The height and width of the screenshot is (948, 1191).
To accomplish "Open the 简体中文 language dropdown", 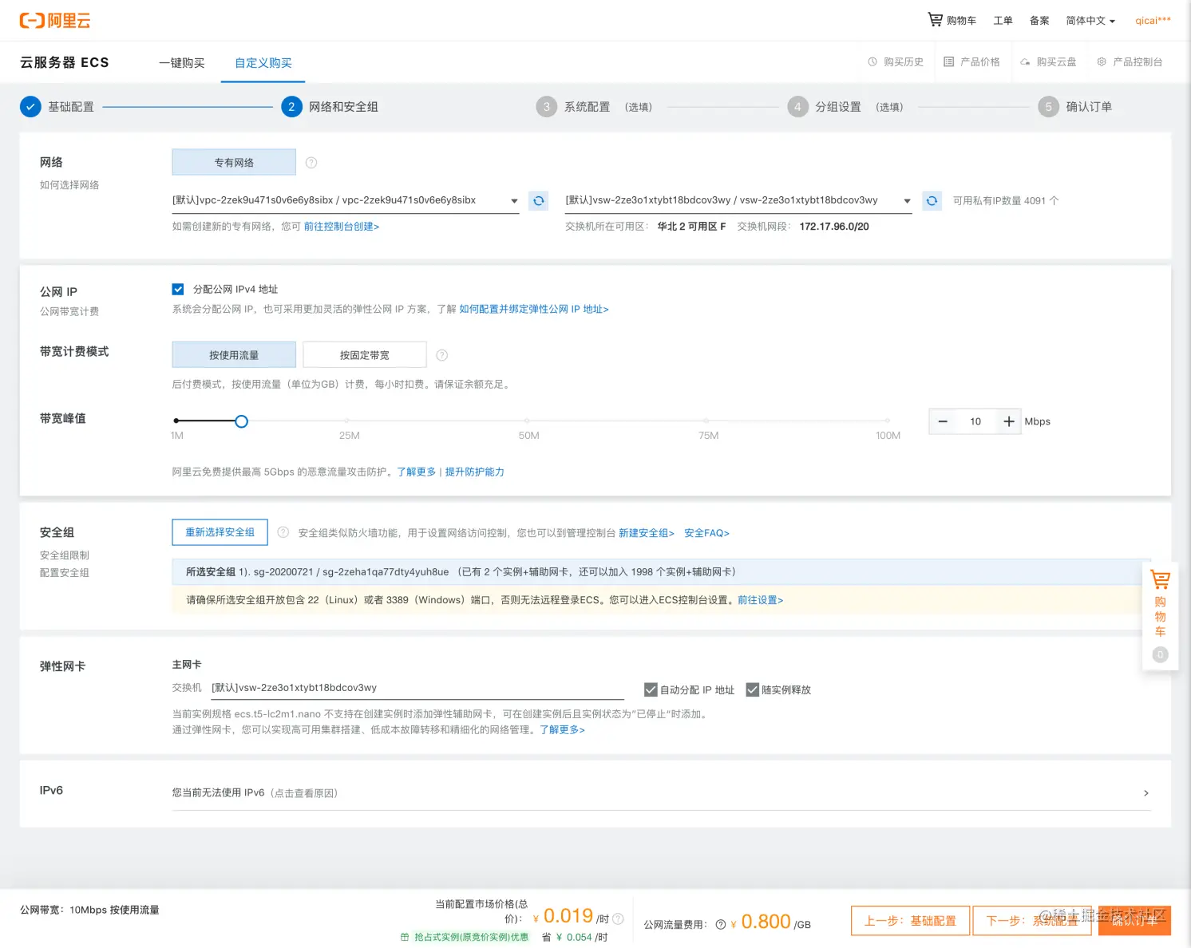I will (x=1090, y=21).
